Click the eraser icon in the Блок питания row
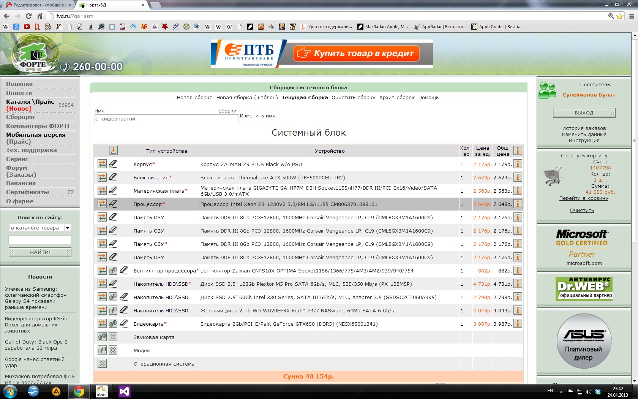638x399 pixels. pos(113,177)
